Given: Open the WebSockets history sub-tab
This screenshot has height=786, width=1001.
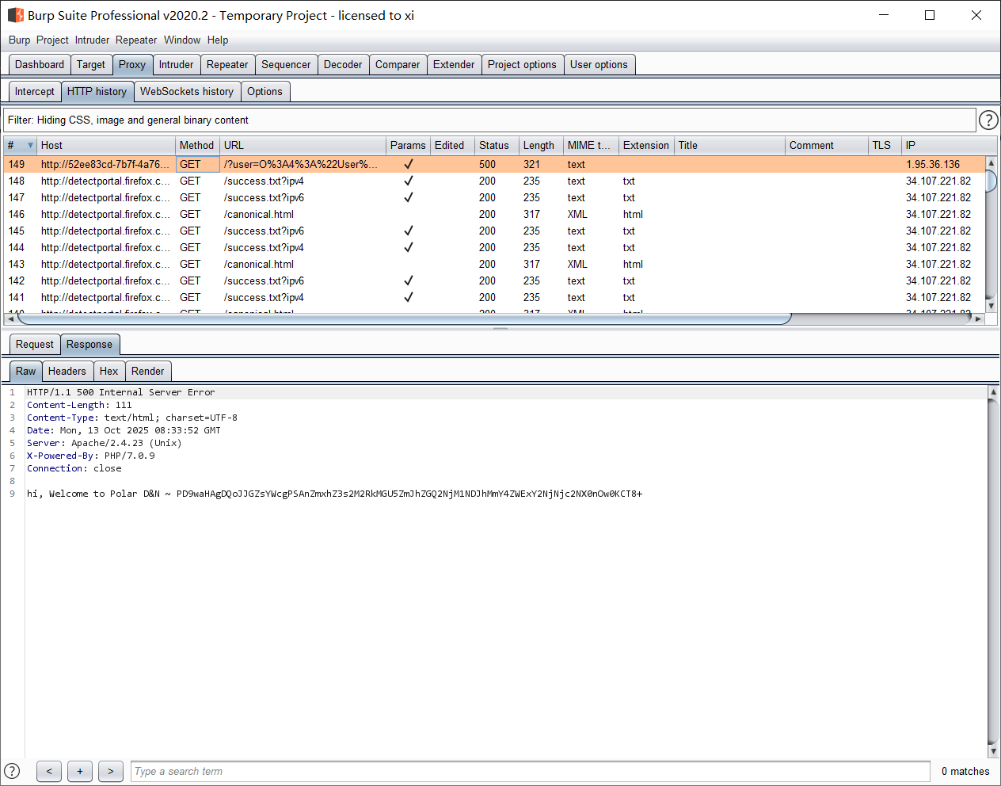Looking at the screenshot, I should 187,92.
